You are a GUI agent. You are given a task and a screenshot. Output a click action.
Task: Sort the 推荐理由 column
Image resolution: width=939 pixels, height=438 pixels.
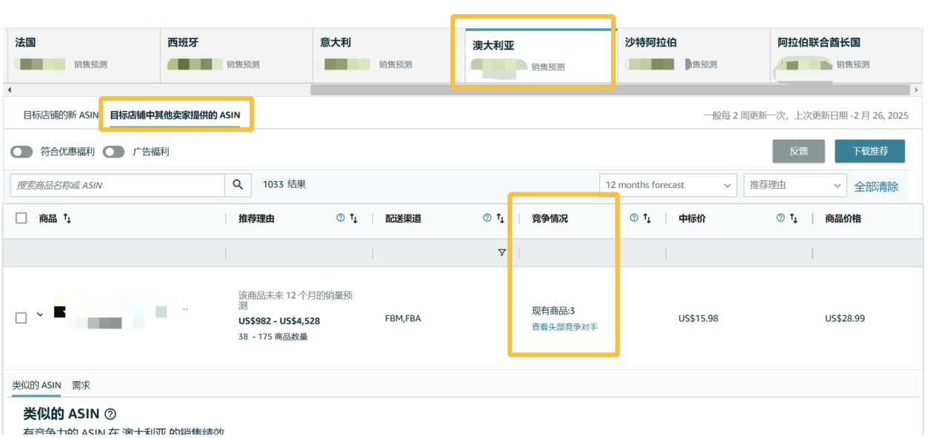click(x=354, y=218)
